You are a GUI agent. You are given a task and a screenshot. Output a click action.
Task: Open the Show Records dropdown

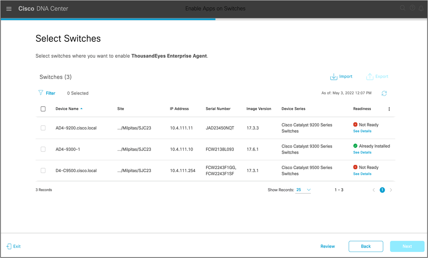coord(303,190)
